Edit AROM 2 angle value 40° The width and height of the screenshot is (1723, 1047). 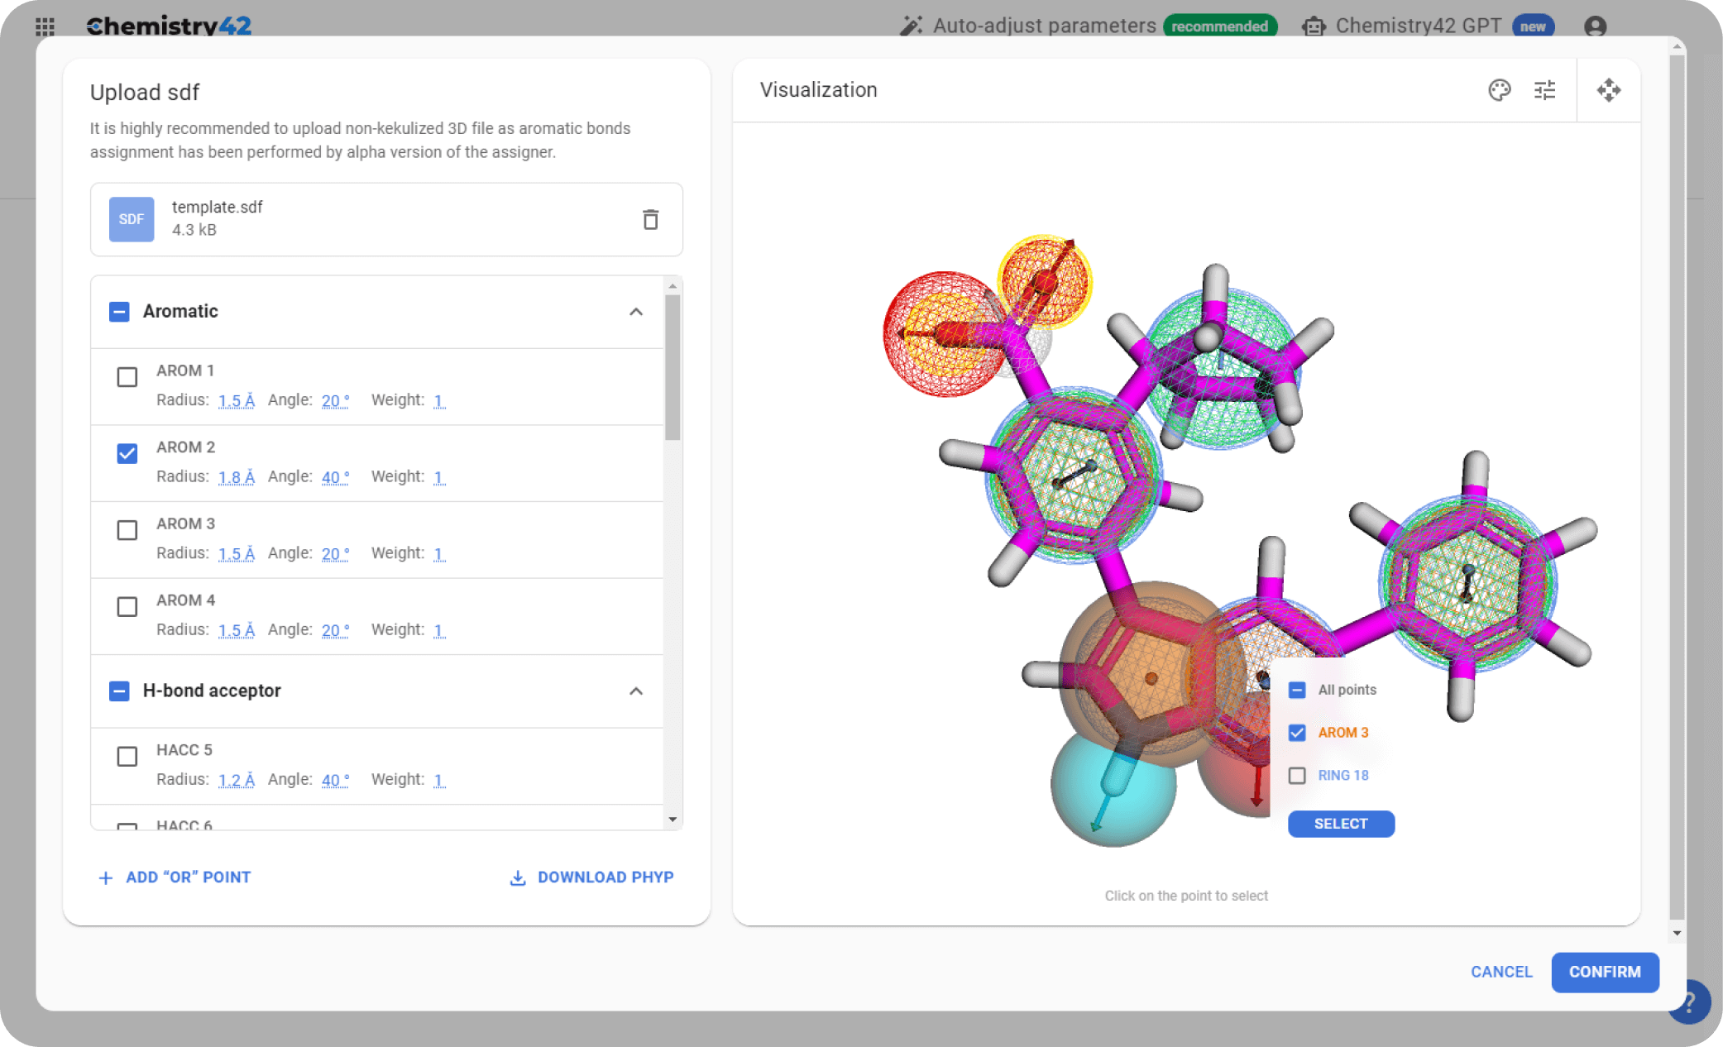pos(335,477)
